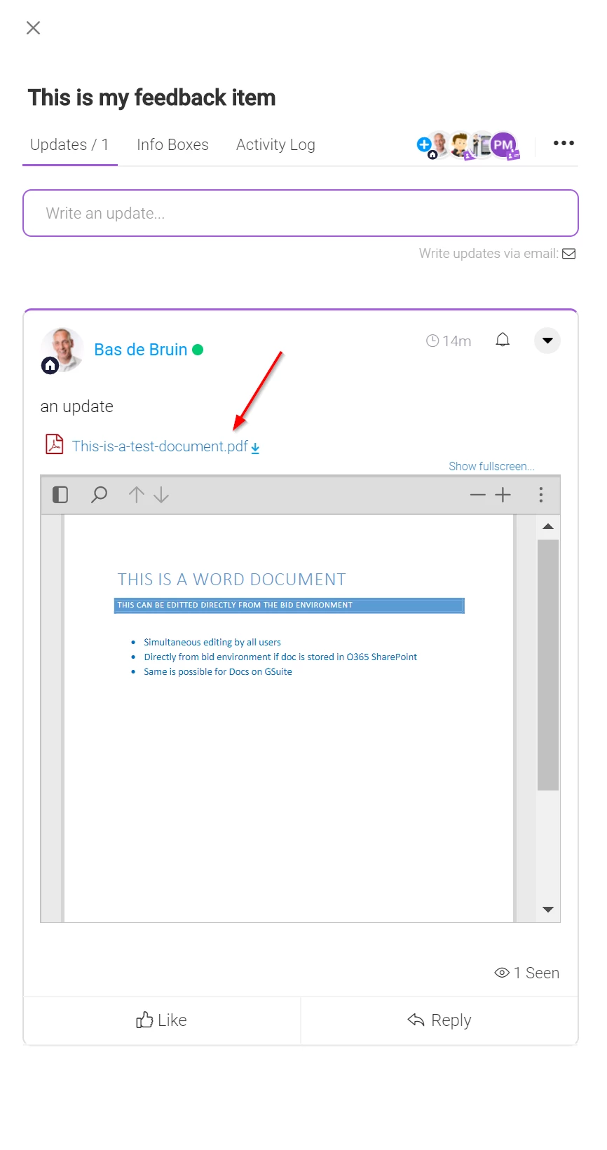
Task: Click Show fullscreen link
Action: pos(491,466)
